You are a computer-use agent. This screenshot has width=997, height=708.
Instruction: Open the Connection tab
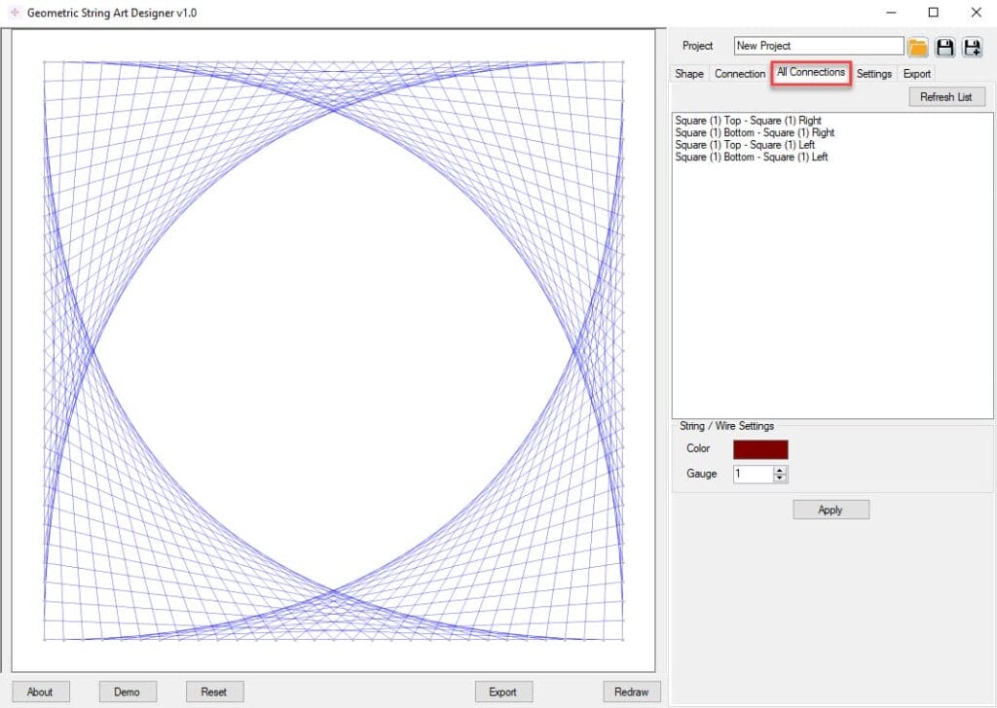pos(740,74)
